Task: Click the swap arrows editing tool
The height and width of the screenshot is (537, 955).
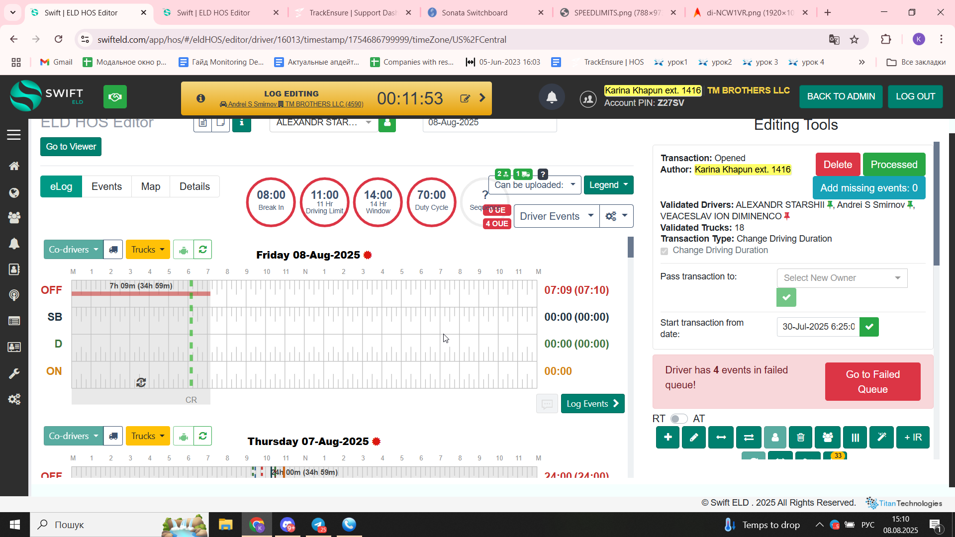Action: tap(749, 438)
